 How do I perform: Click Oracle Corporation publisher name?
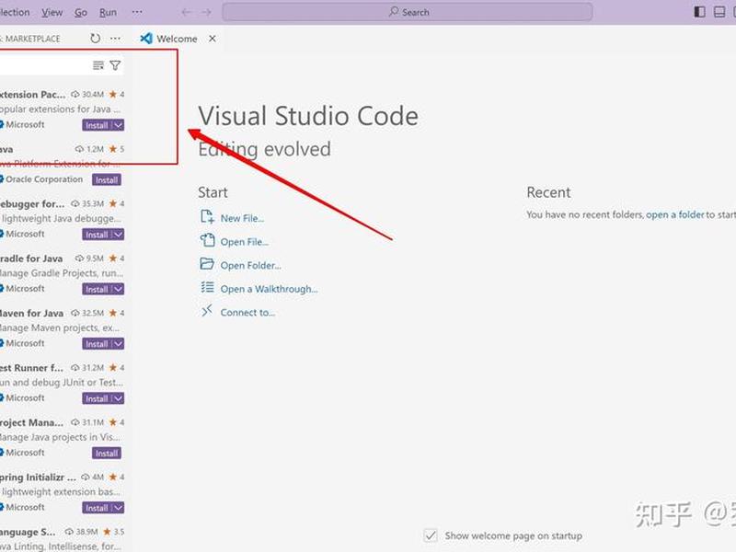click(44, 179)
